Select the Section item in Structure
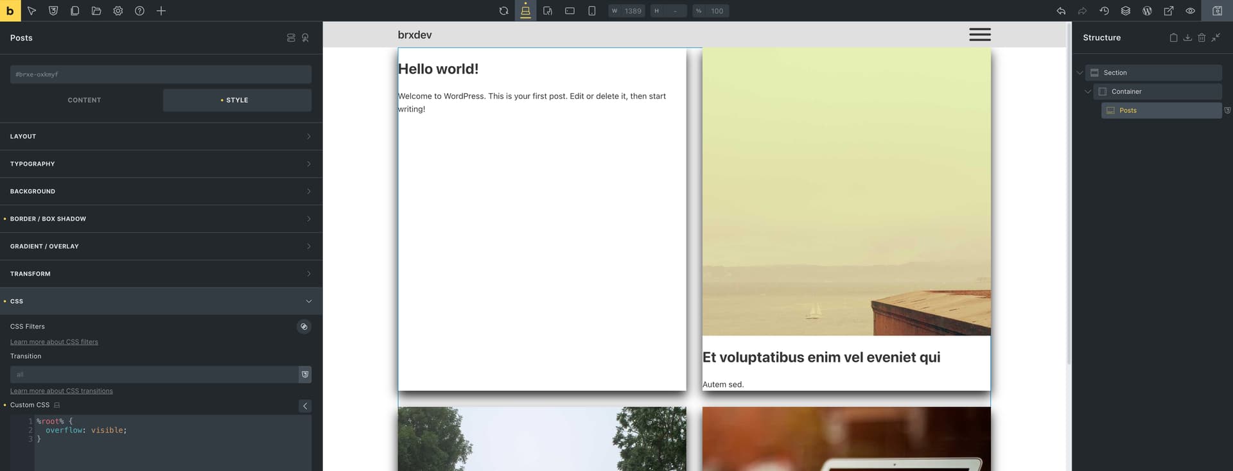The height and width of the screenshot is (471, 1233). (x=1153, y=73)
